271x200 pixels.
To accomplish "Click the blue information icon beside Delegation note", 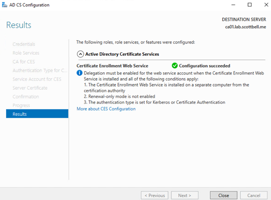I will pyautogui.click(x=79, y=73).
